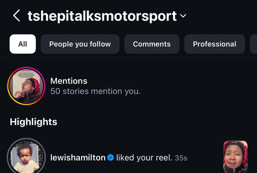Expand the account switcher chevron beside tshepitalksmotorsport
Screen dimensions: 257x173
tap(183, 16)
